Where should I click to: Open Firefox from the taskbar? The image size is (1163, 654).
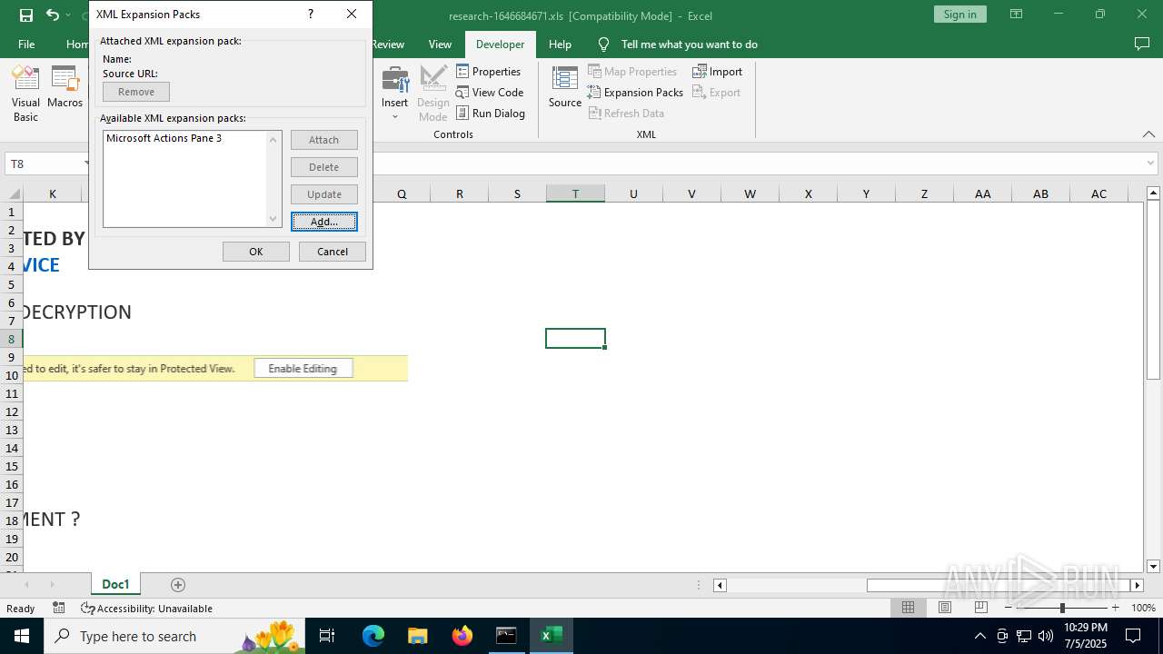pos(462,636)
